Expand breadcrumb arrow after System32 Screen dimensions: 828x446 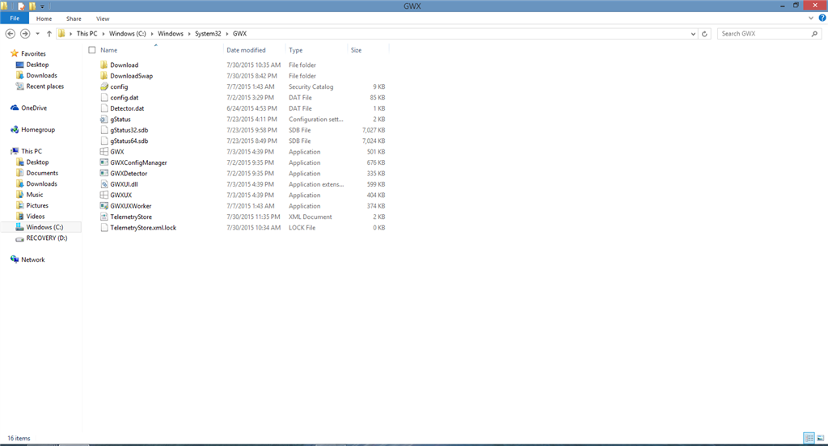coord(227,34)
